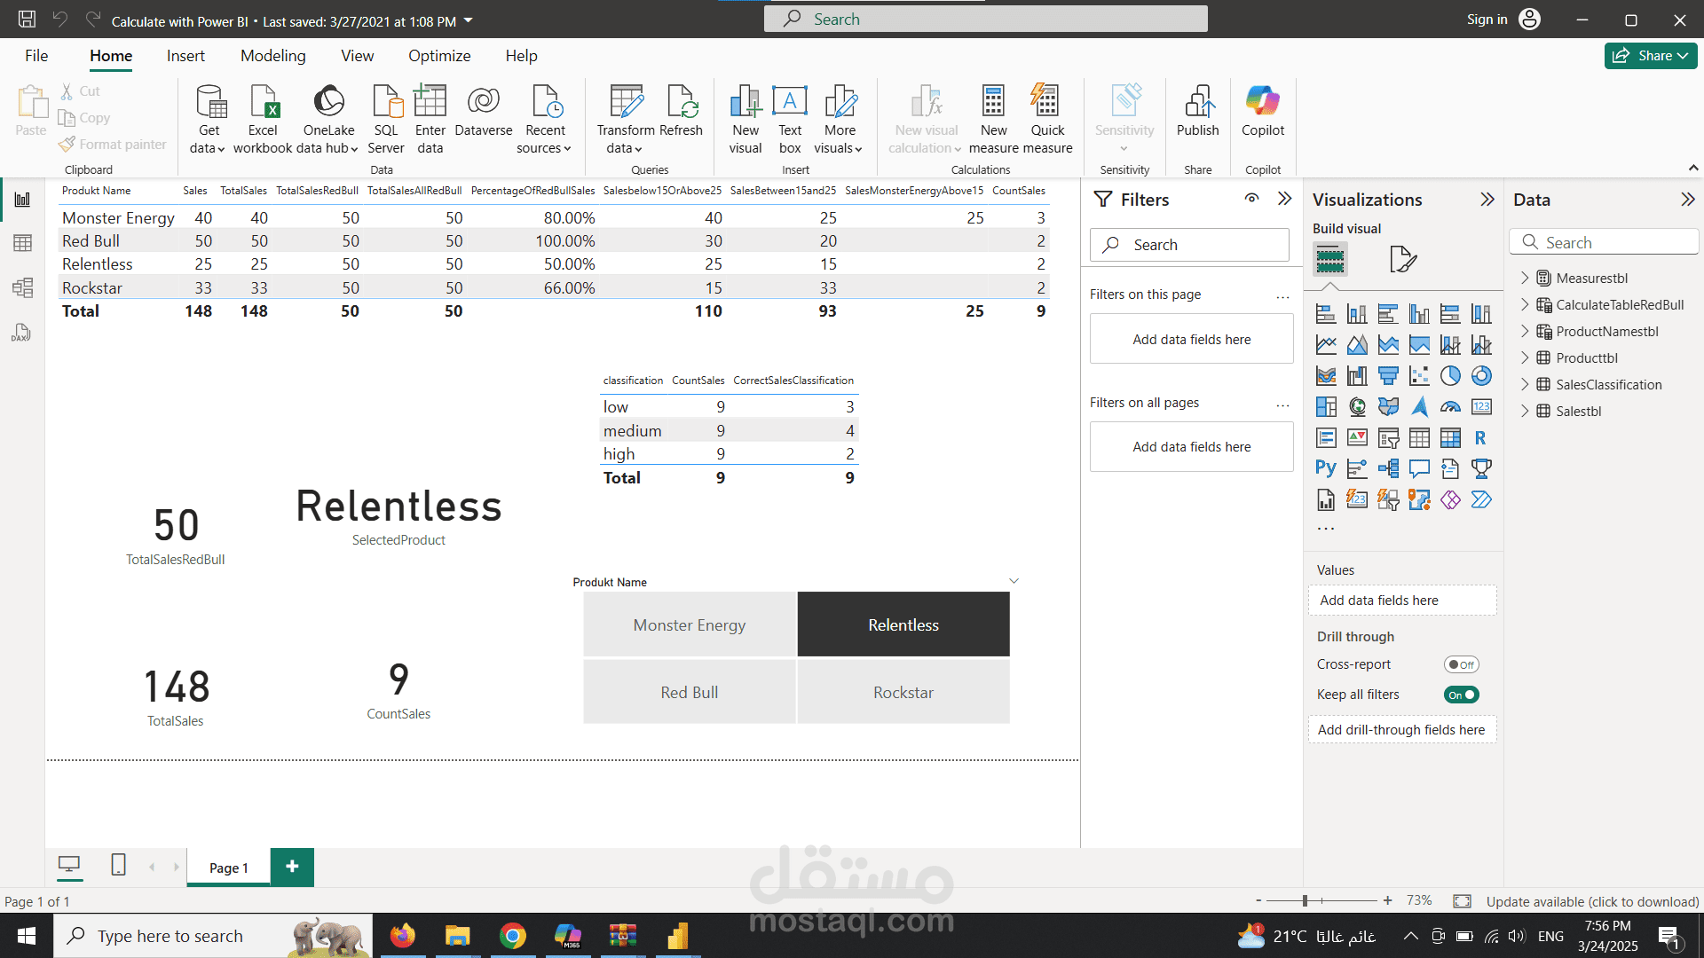Choose the R script visual

1481,438
